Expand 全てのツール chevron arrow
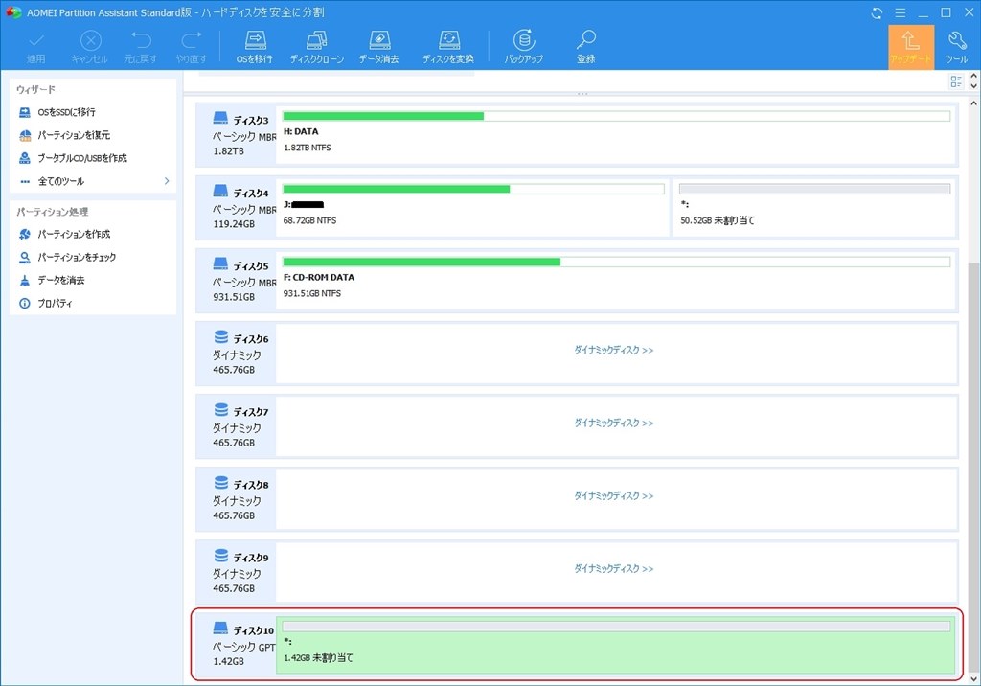The height and width of the screenshot is (686, 981). 167,181
